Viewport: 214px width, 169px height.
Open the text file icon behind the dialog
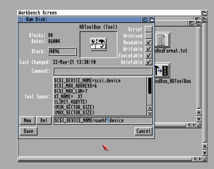coord(162,40)
